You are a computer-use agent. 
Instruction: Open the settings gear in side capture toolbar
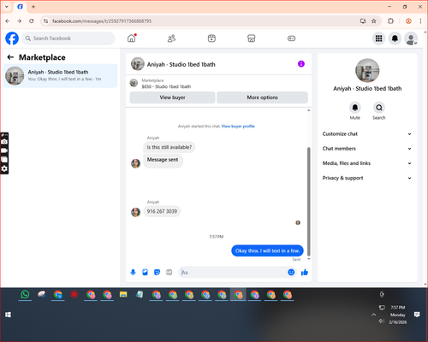(4, 168)
